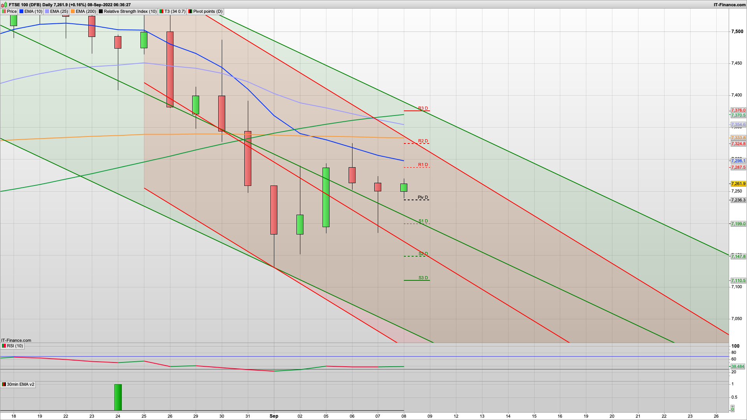Open the IT-Finance.com link at top right
This screenshot has height=420, width=747.
[729, 5]
